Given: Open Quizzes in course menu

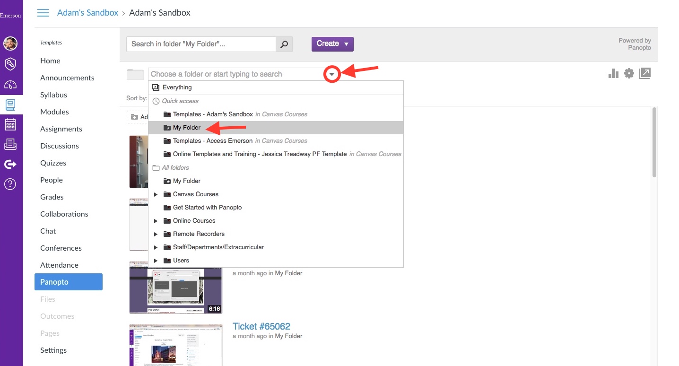Looking at the screenshot, I should (53, 163).
